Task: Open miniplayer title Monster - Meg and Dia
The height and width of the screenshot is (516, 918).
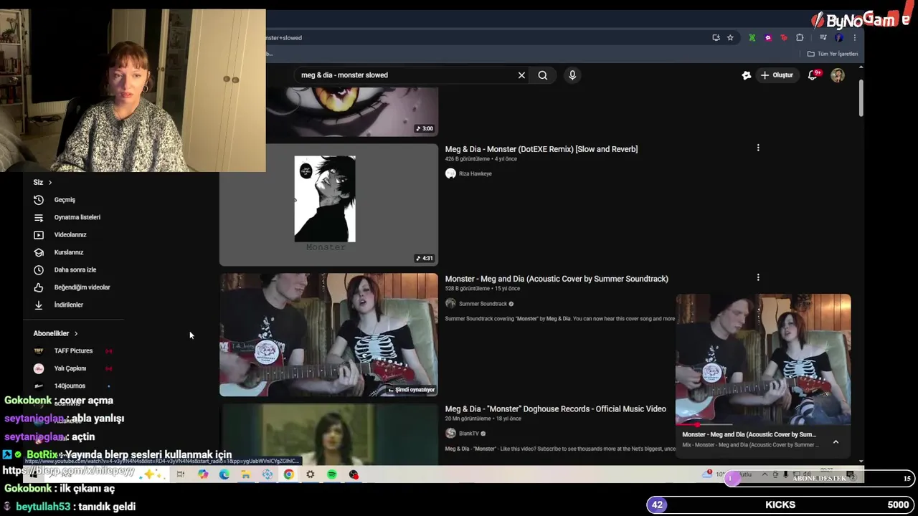Action: [x=749, y=434]
